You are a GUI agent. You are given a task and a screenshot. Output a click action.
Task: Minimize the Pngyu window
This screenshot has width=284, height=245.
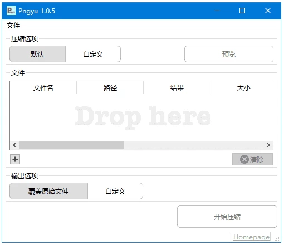[x=217, y=11]
